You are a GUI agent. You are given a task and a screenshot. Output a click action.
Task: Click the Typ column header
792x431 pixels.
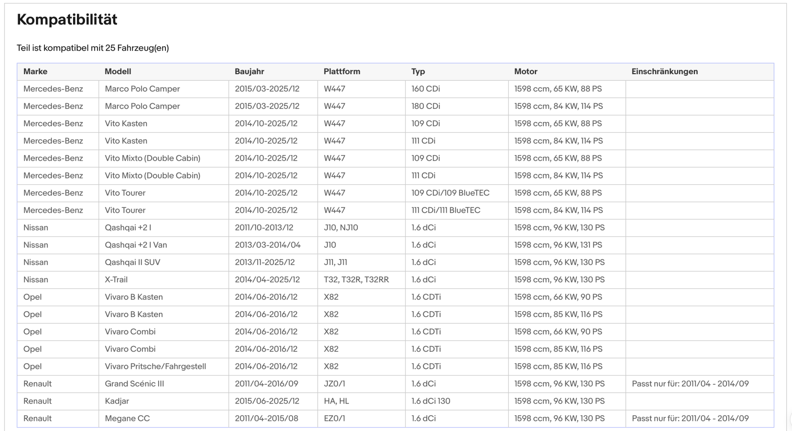tap(418, 71)
